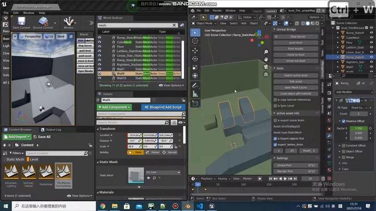
Task: Open Add Component dropdown
Action: 115,107
